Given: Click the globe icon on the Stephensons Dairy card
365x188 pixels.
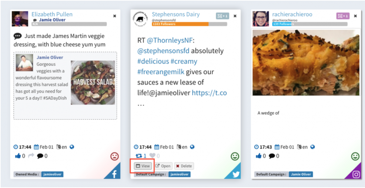Looking at the screenshot, I should pos(192,147).
